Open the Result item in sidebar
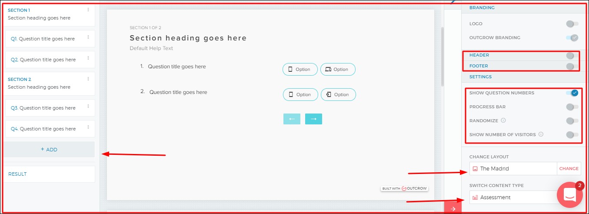 tap(18, 174)
